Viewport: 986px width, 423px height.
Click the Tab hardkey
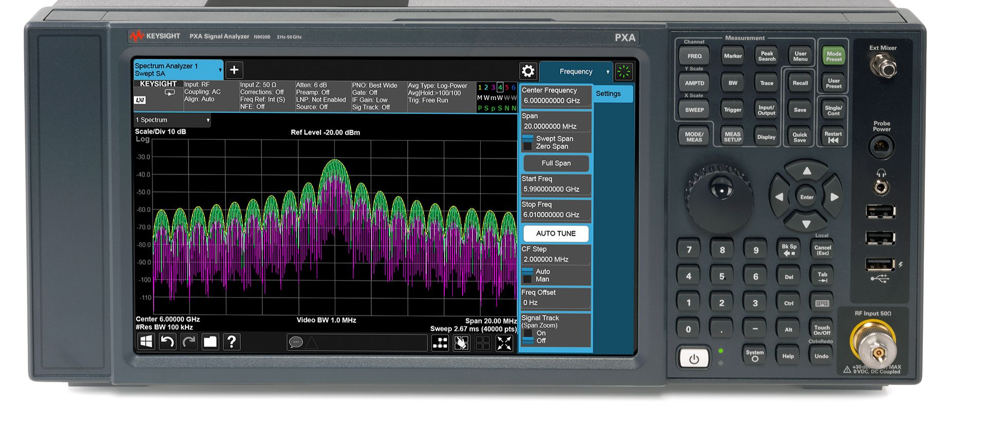(x=822, y=277)
